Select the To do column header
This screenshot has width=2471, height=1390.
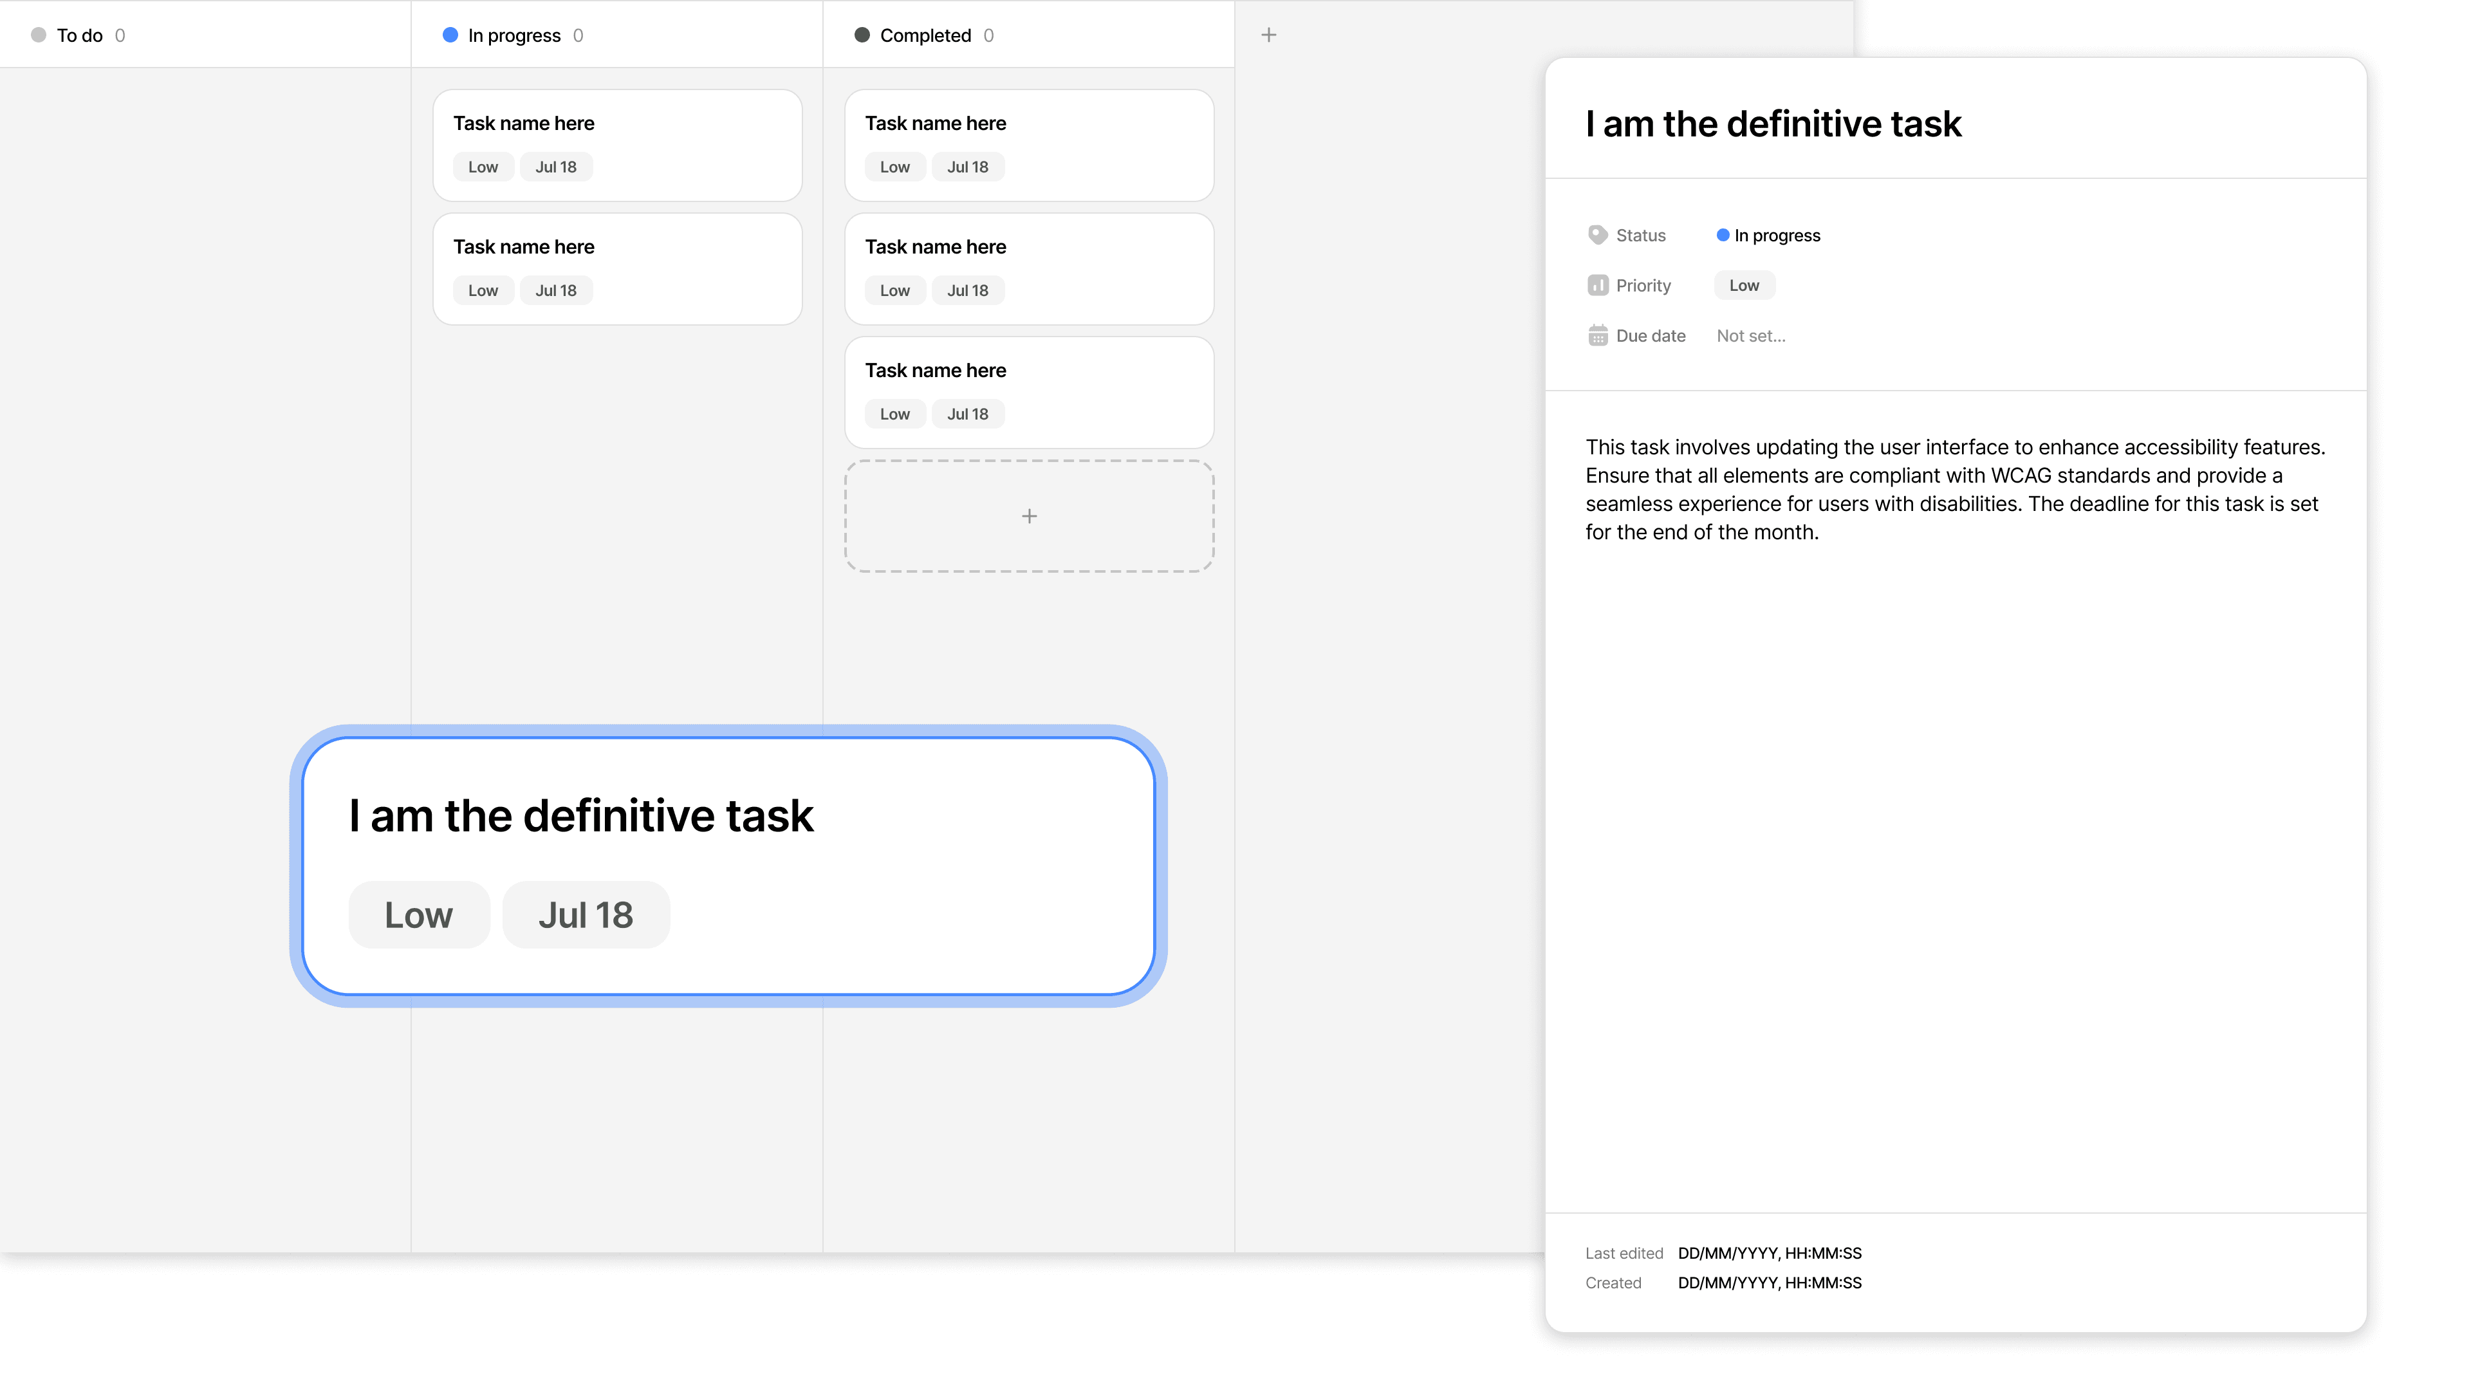pyautogui.click(x=80, y=35)
